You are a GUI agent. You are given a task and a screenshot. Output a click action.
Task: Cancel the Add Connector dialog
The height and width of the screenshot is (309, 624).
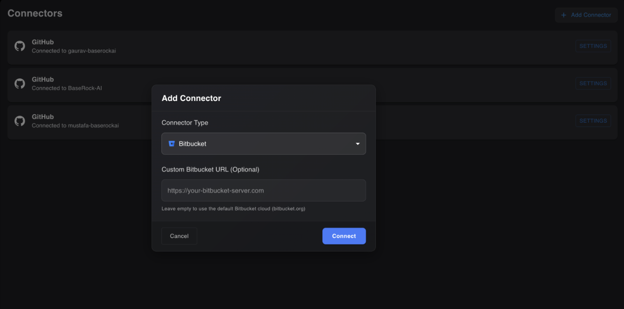point(179,236)
